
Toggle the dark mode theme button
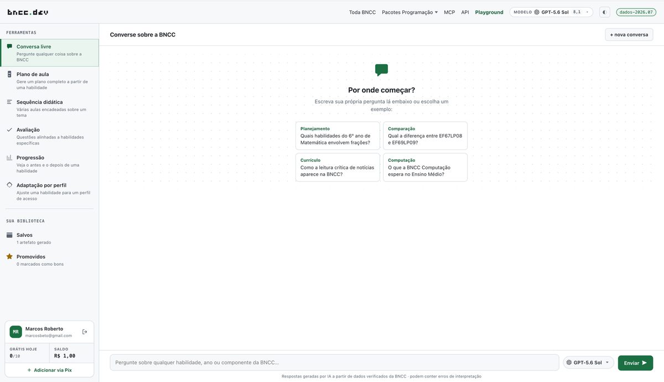click(x=604, y=12)
